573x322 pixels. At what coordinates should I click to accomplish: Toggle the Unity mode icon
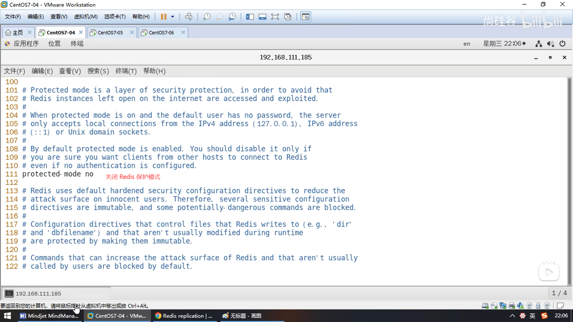288,17
